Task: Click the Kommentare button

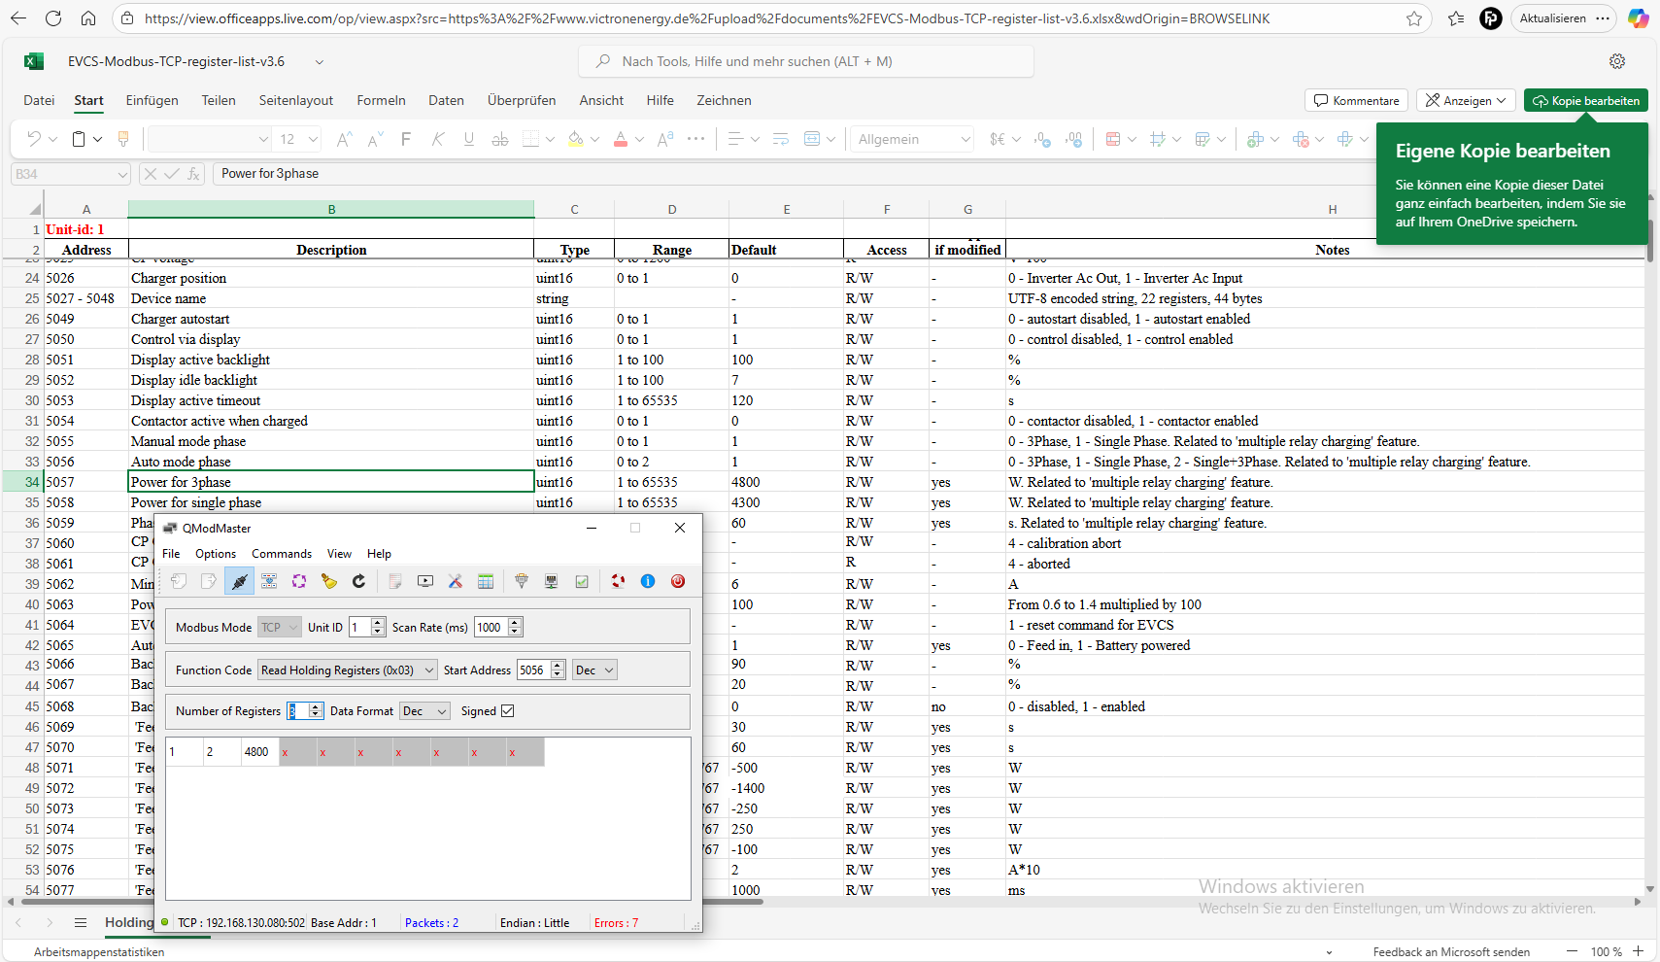Action: pyautogui.click(x=1357, y=100)
